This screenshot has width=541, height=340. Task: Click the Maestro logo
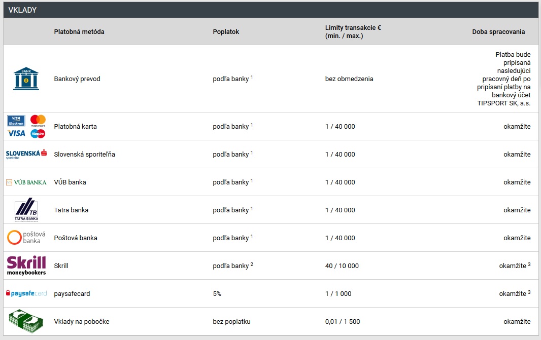[x=38, y=133]
